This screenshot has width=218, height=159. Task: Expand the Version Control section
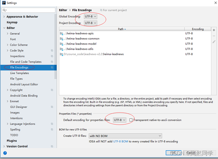pyautogui.click(x=4, y=146)
